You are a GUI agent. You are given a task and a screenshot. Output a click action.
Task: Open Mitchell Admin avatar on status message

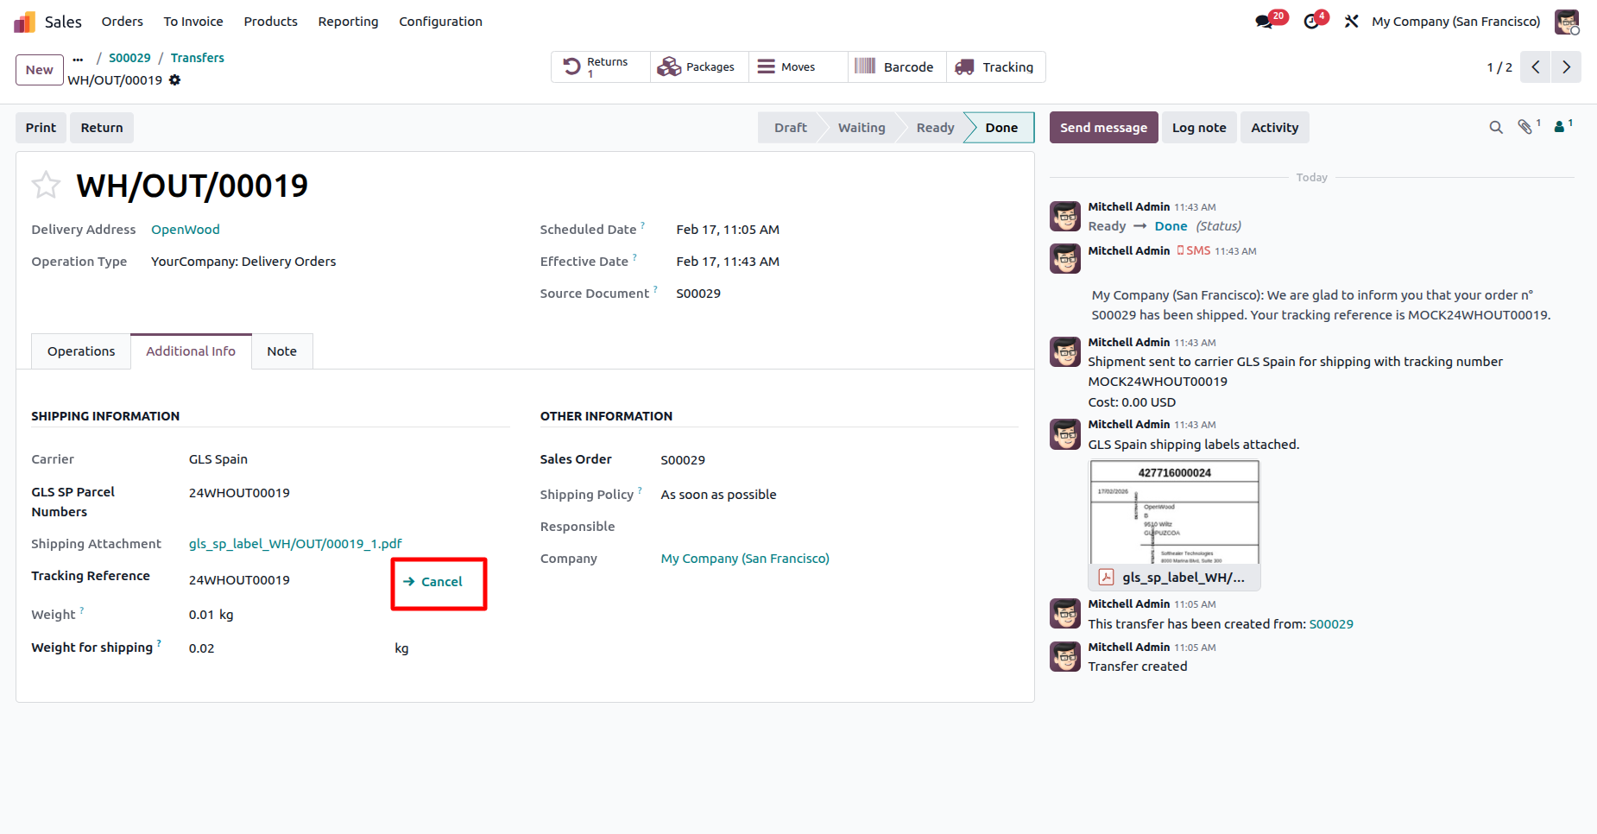(x=1065, y=217)
